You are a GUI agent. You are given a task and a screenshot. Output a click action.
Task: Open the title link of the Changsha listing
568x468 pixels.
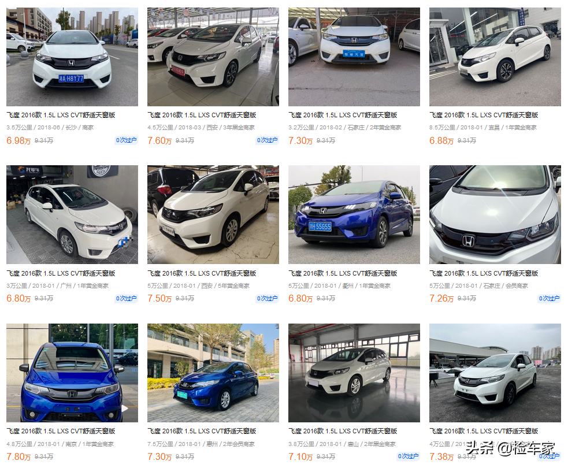[61, 115]
